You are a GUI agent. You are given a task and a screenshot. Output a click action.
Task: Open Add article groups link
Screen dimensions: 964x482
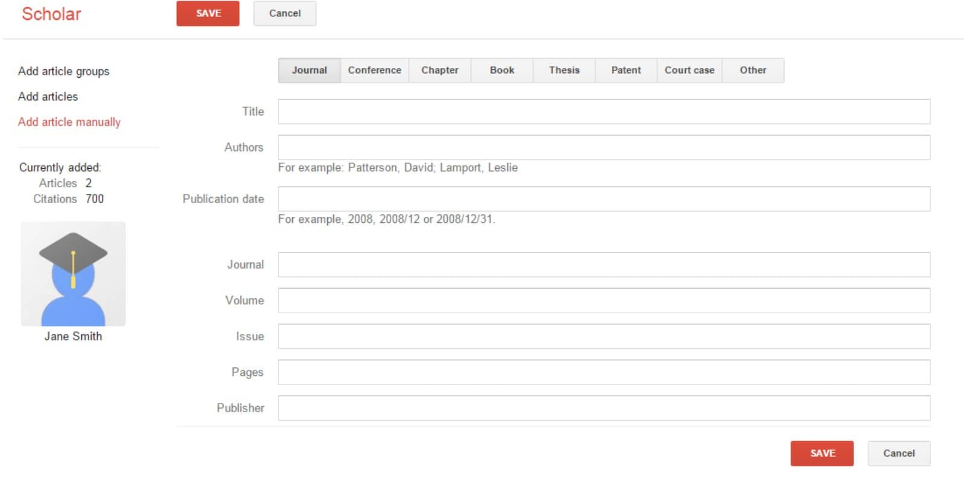[64, 71]
